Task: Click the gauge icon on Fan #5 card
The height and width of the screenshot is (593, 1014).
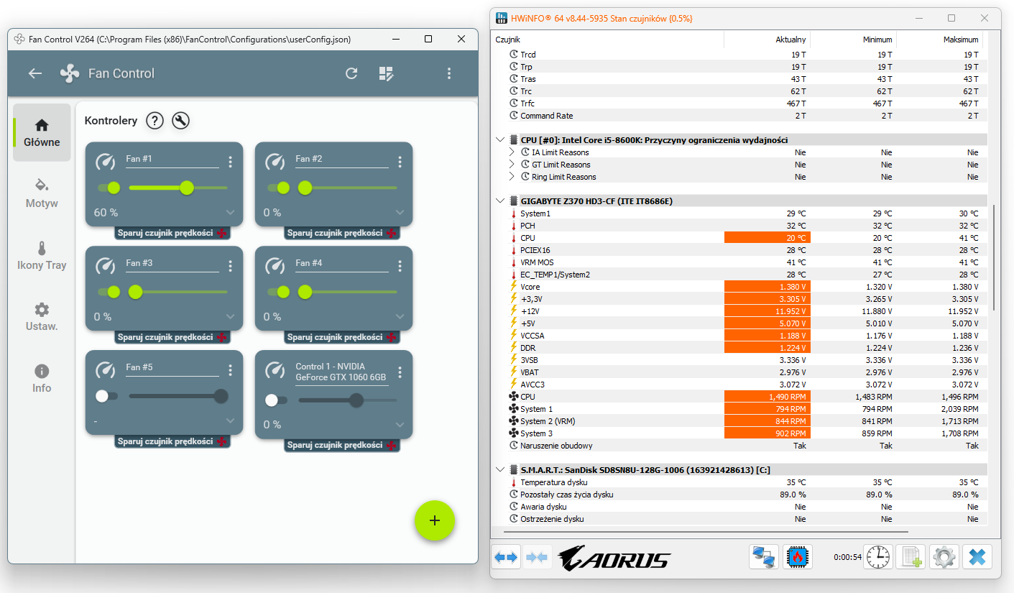Action: tap(106, 370)
